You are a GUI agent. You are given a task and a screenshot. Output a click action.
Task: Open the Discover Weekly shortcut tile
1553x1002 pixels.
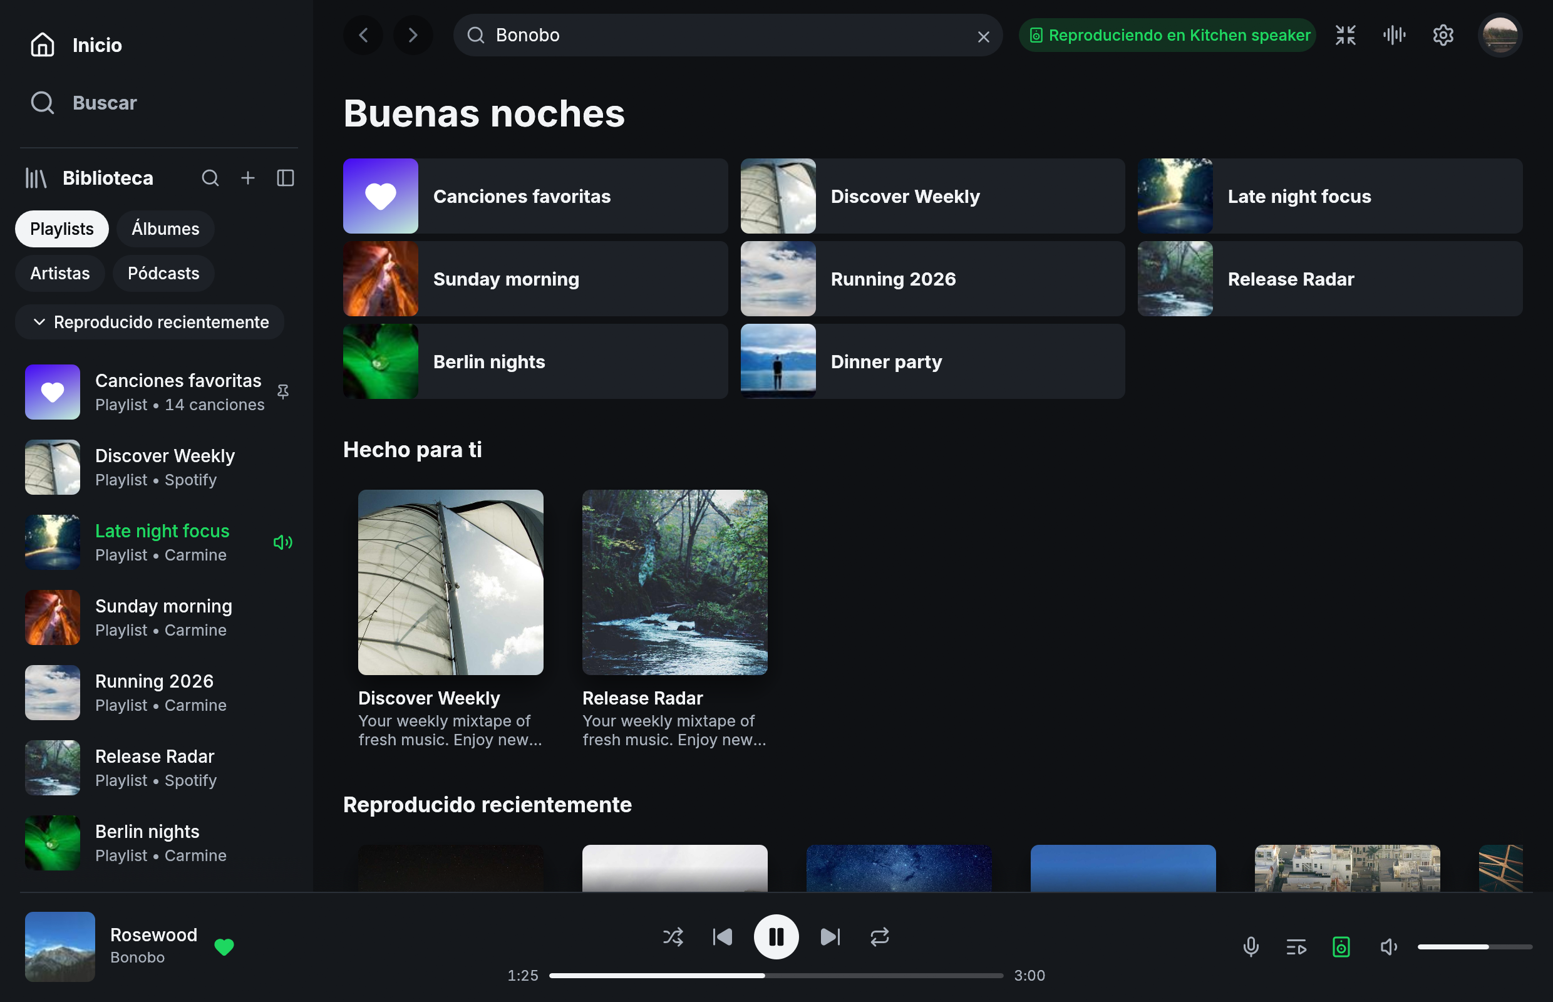point(932,196)
